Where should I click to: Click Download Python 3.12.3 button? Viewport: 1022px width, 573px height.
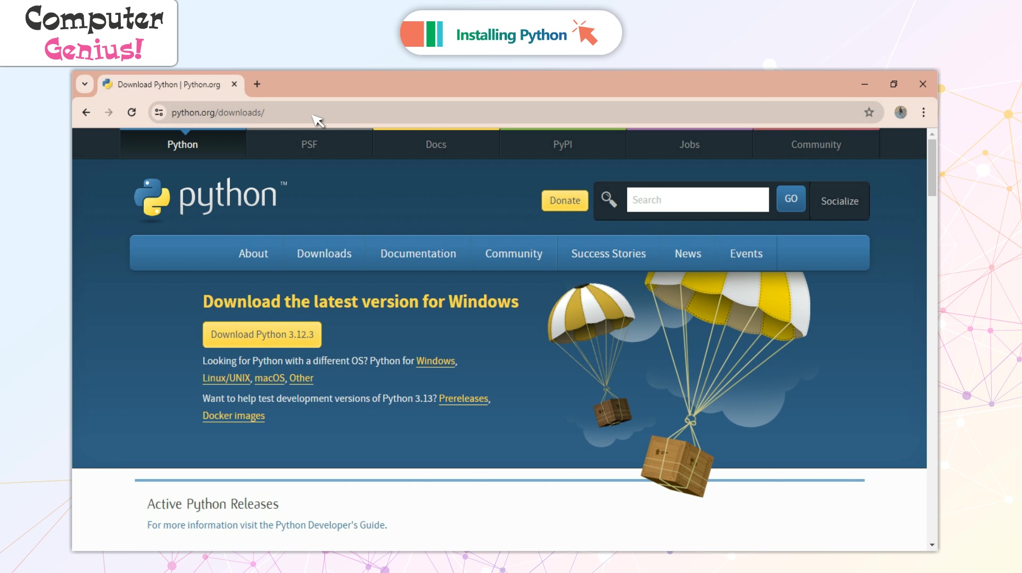pyautogui.click(x=262, y=334)
